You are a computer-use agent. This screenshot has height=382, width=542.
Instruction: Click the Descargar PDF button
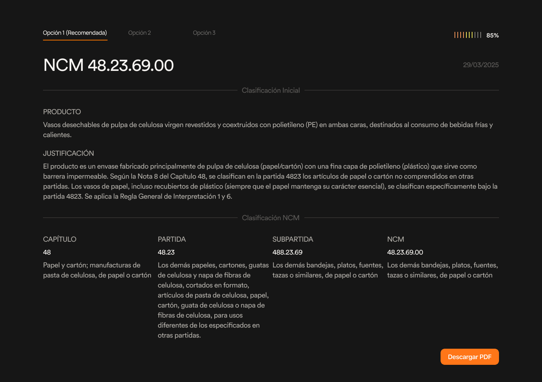470,357
